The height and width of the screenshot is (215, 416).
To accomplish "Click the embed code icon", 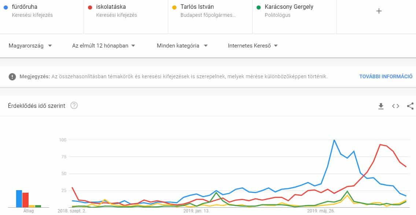I will 395,106.
